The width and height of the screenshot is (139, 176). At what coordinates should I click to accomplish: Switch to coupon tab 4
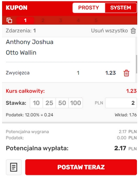[79, 21]
